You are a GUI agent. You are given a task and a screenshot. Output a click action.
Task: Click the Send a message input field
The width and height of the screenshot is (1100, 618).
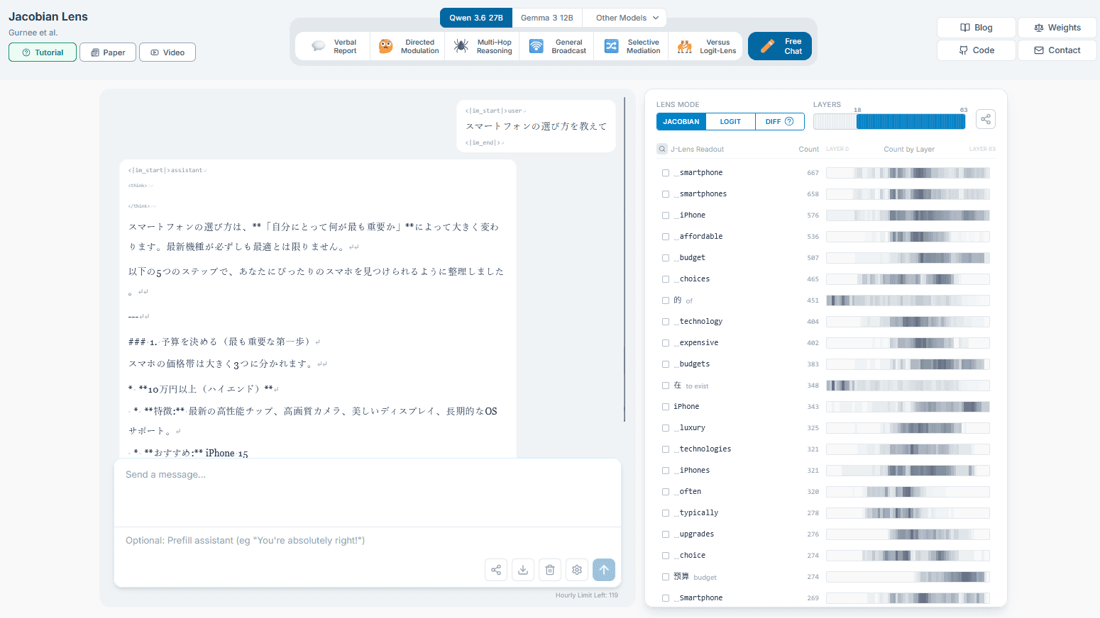click(x=368, y=493)
